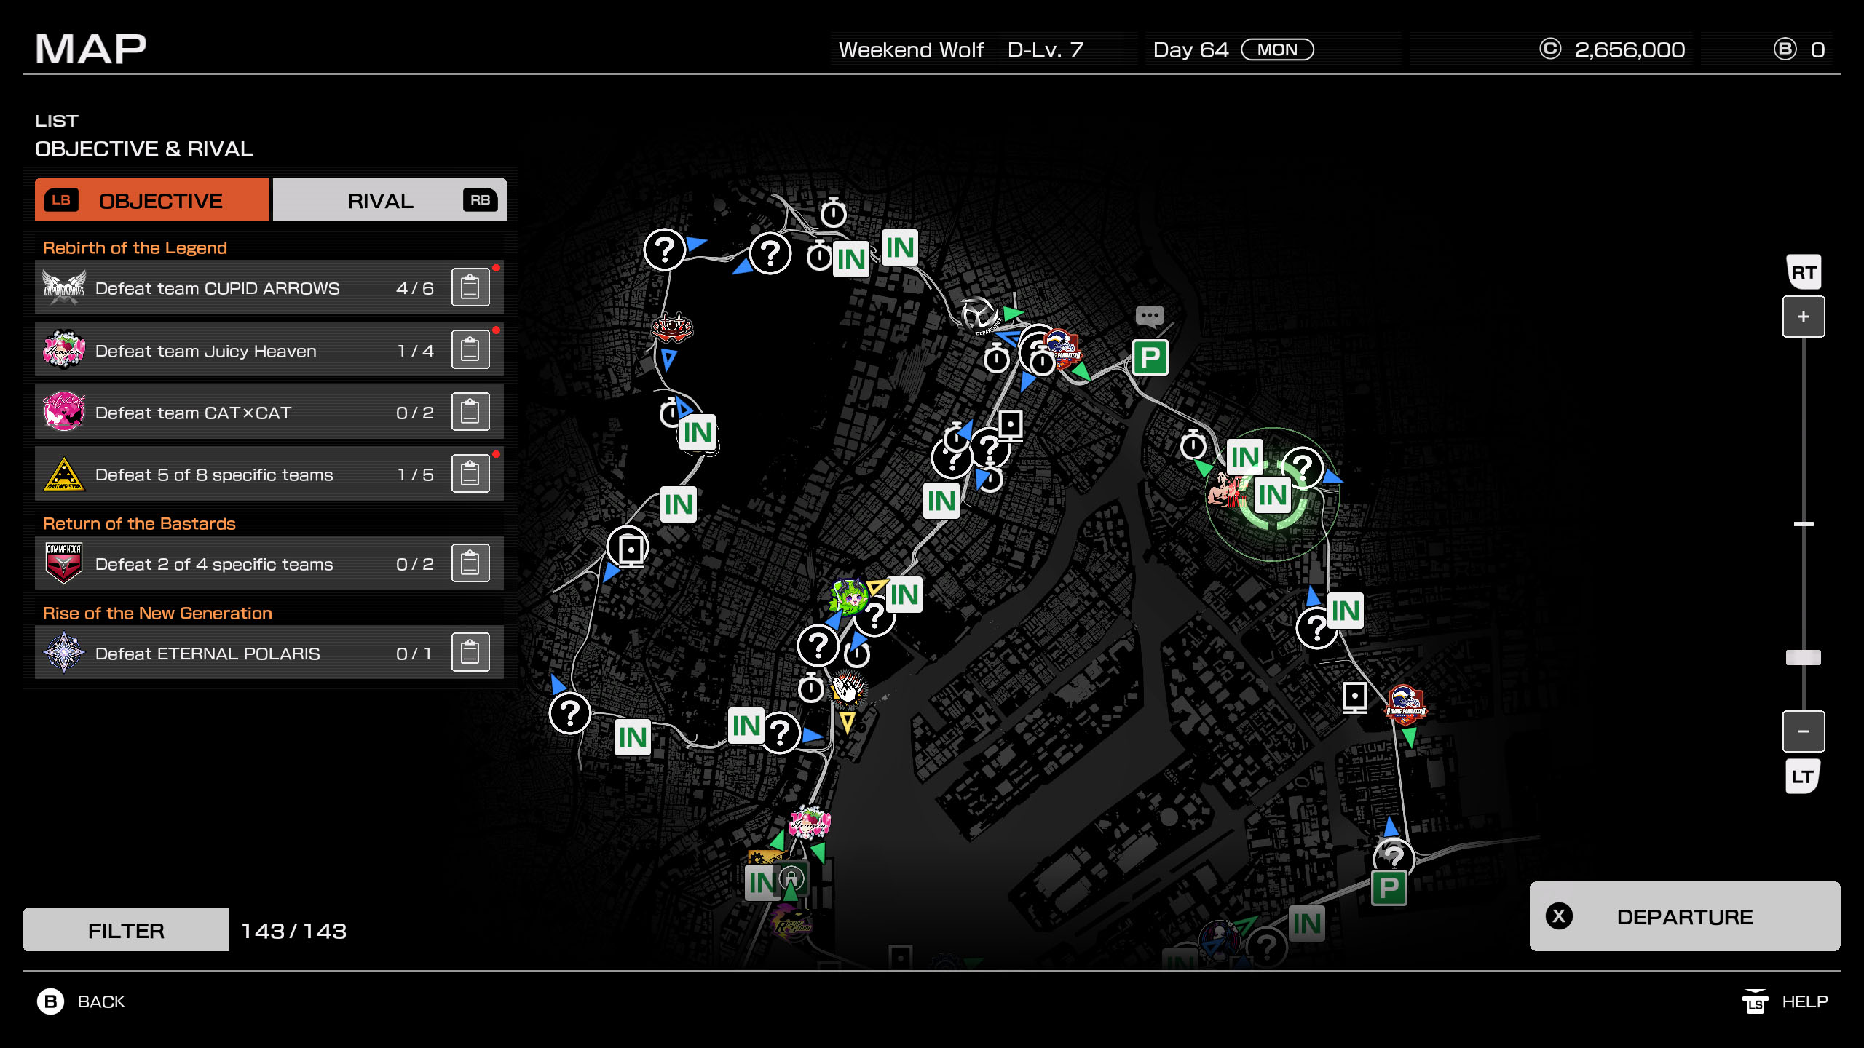Click the zoom slider handle
Viewport: 1864px width, 1048px height.
1803,657
